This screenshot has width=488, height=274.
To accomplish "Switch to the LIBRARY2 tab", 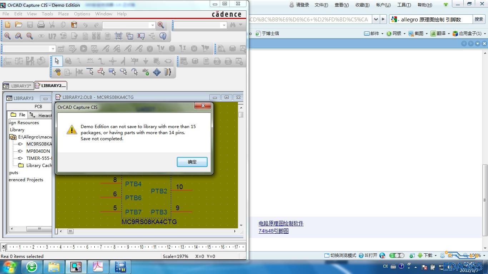I will click(x=50, y=86).
